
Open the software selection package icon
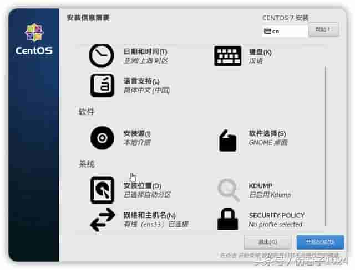coord(227,141)
